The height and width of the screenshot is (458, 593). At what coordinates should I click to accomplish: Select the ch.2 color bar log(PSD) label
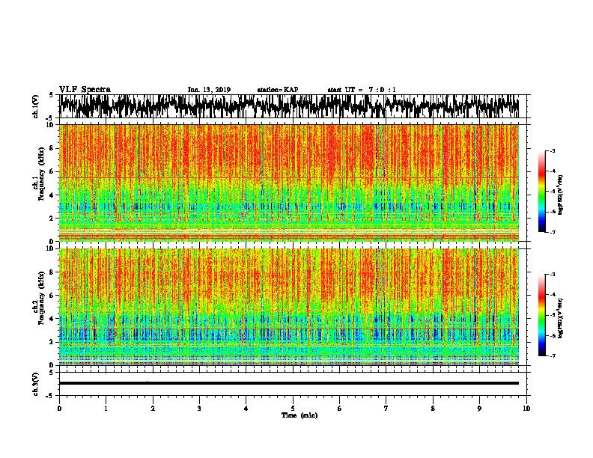(561, 318)
